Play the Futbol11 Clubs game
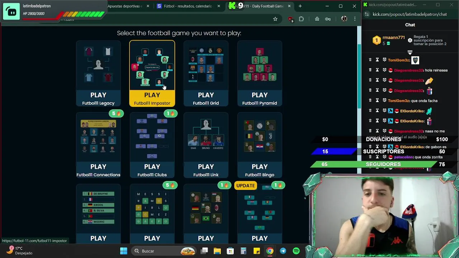The width and height of the screenshot is (459, 258). pos(152,145)
